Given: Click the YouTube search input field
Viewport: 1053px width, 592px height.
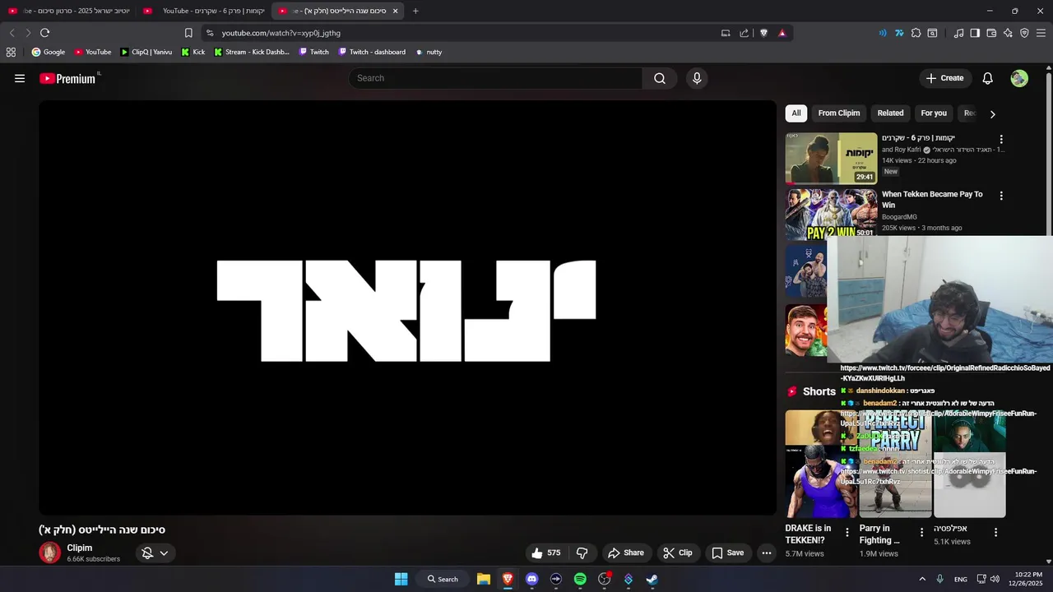Looking at the screenshot, I should point(495,78).
